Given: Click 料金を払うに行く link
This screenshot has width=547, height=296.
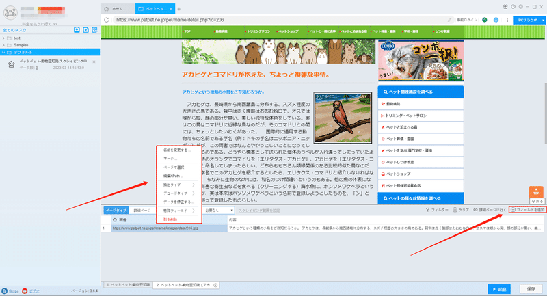Looking at the screenshot, I should (40, 24).
